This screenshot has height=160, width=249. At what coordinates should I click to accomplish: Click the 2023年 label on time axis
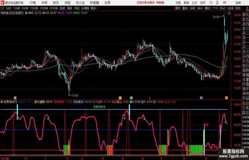point(5,158)
